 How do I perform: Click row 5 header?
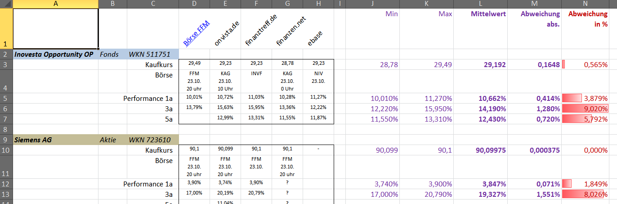(x=6, y=98)
